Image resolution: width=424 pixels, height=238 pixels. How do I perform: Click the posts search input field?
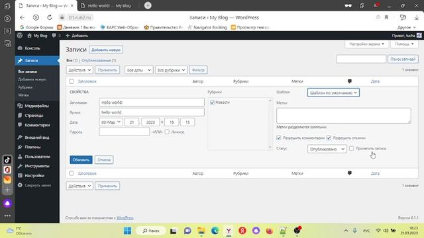point(361,59)
